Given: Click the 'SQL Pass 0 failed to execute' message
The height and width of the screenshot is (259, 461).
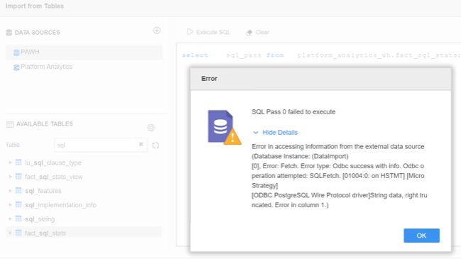Looking at the screenshot, I should tap(293, 112).
